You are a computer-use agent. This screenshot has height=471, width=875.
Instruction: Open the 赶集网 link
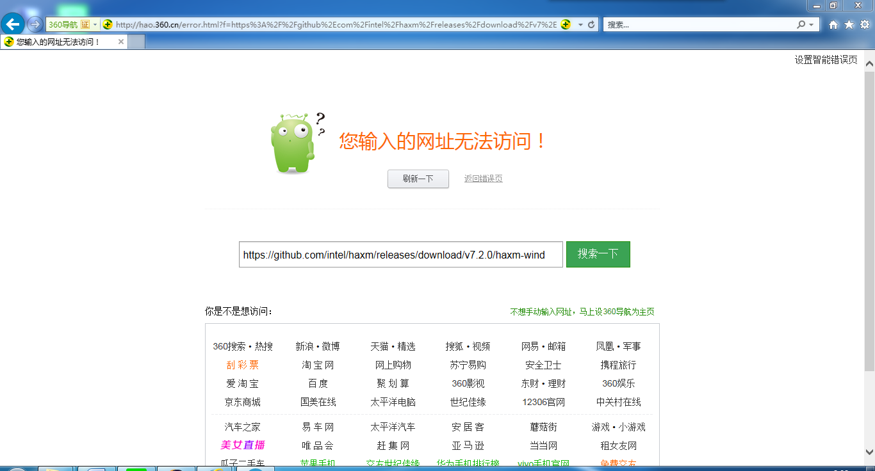[393, 445]
